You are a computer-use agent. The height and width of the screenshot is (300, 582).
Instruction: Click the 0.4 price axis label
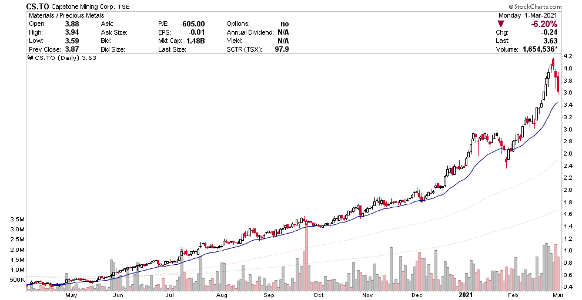568,286
